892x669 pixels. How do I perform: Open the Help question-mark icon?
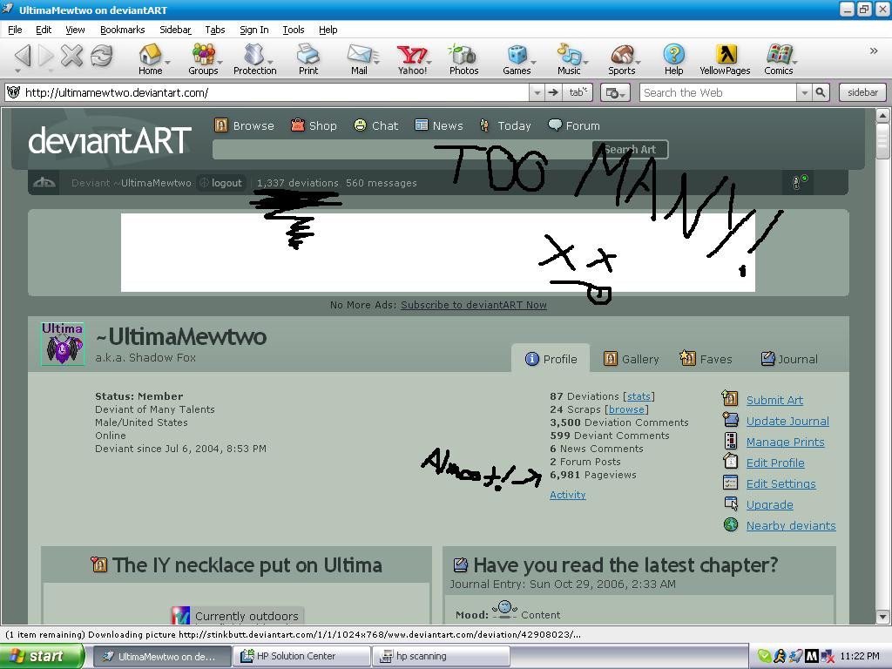tap(673, 60)
